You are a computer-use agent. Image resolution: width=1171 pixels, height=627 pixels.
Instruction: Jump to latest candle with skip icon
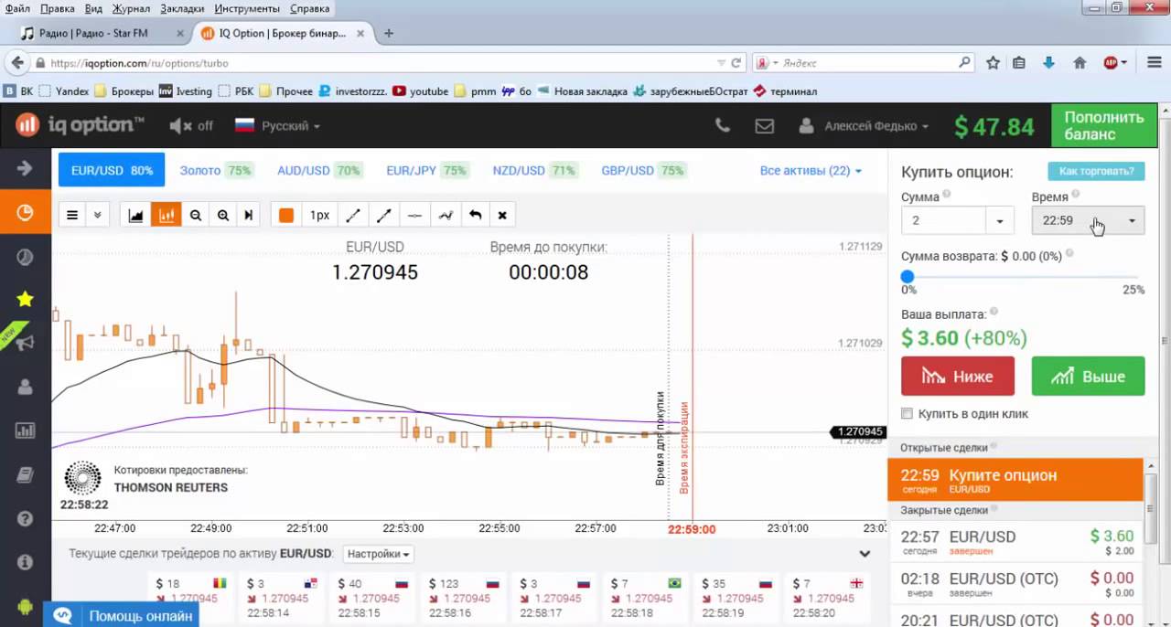249,216
